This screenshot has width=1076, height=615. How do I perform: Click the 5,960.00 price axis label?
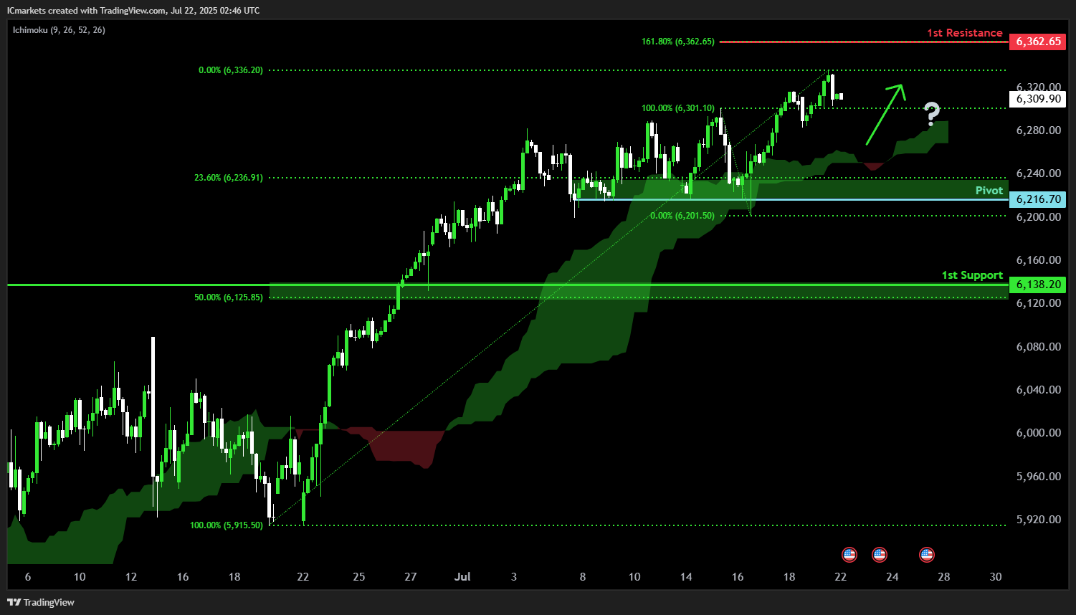1039,477
